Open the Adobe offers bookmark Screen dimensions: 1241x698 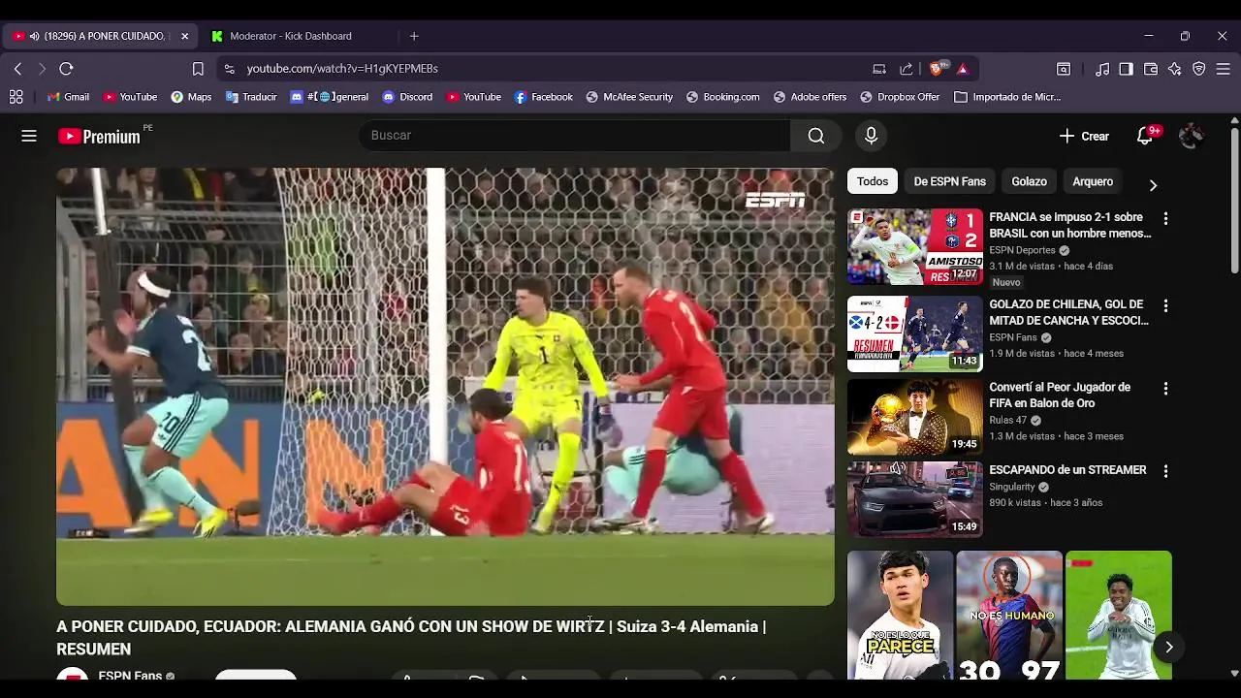tap(810, 97)
